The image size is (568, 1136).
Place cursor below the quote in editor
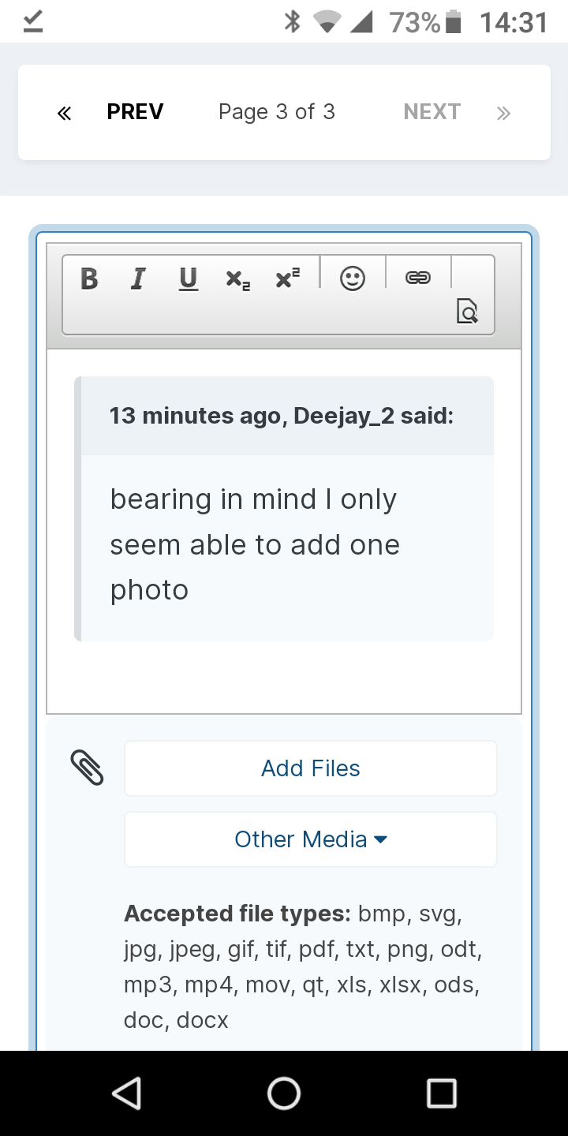click(x=284, y=676)
